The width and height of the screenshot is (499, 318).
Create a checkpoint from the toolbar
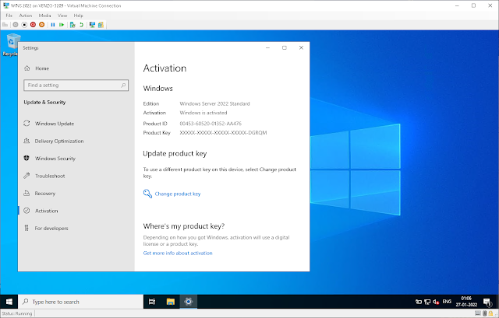tap(73, 25)
